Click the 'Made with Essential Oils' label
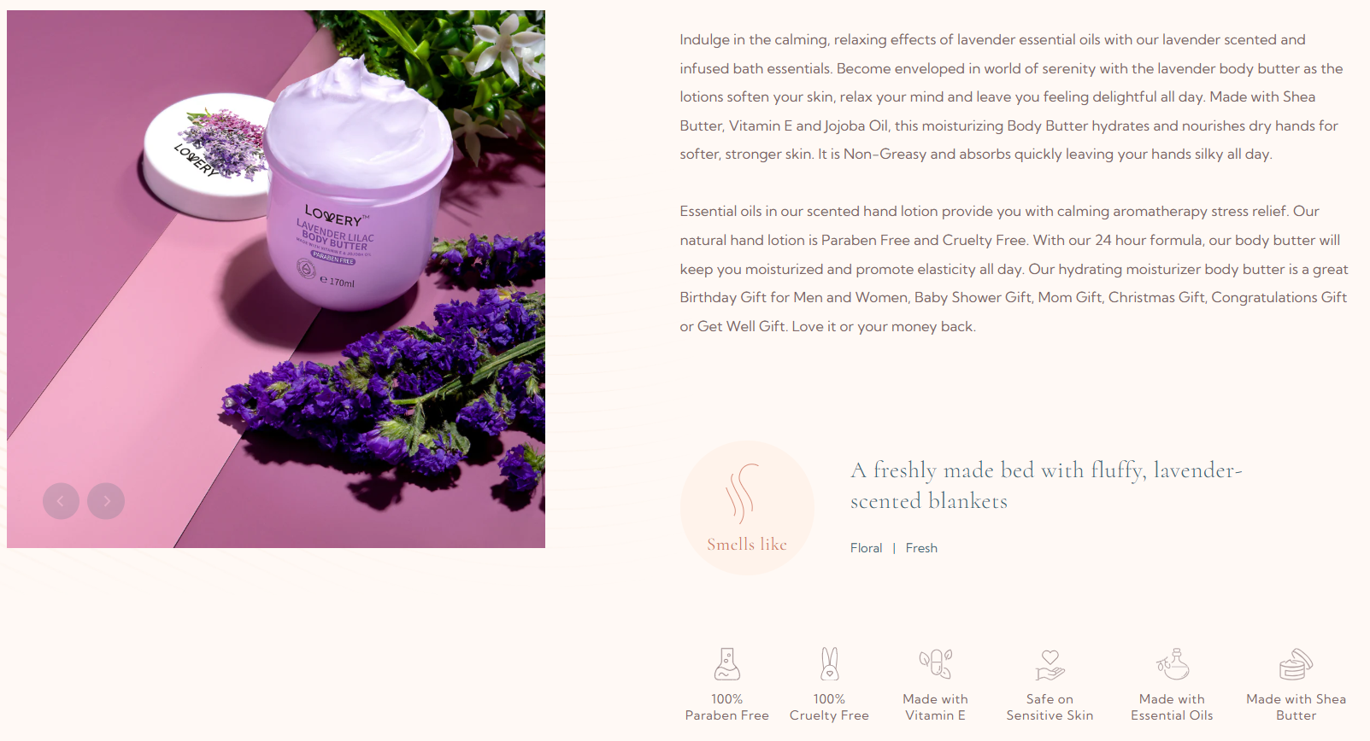The width and height of the screenshot is (1370, 741). (1173, 707)
